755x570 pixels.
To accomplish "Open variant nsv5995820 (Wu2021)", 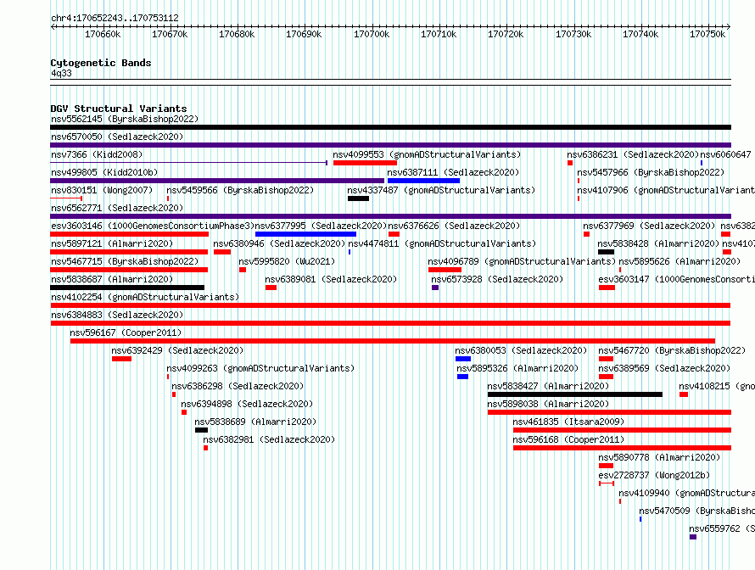I will pyautogui.click(x=287, y=261).
